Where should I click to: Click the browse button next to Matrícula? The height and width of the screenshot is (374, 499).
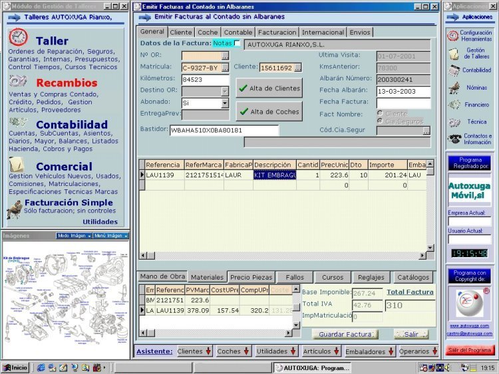click(225, 68)
